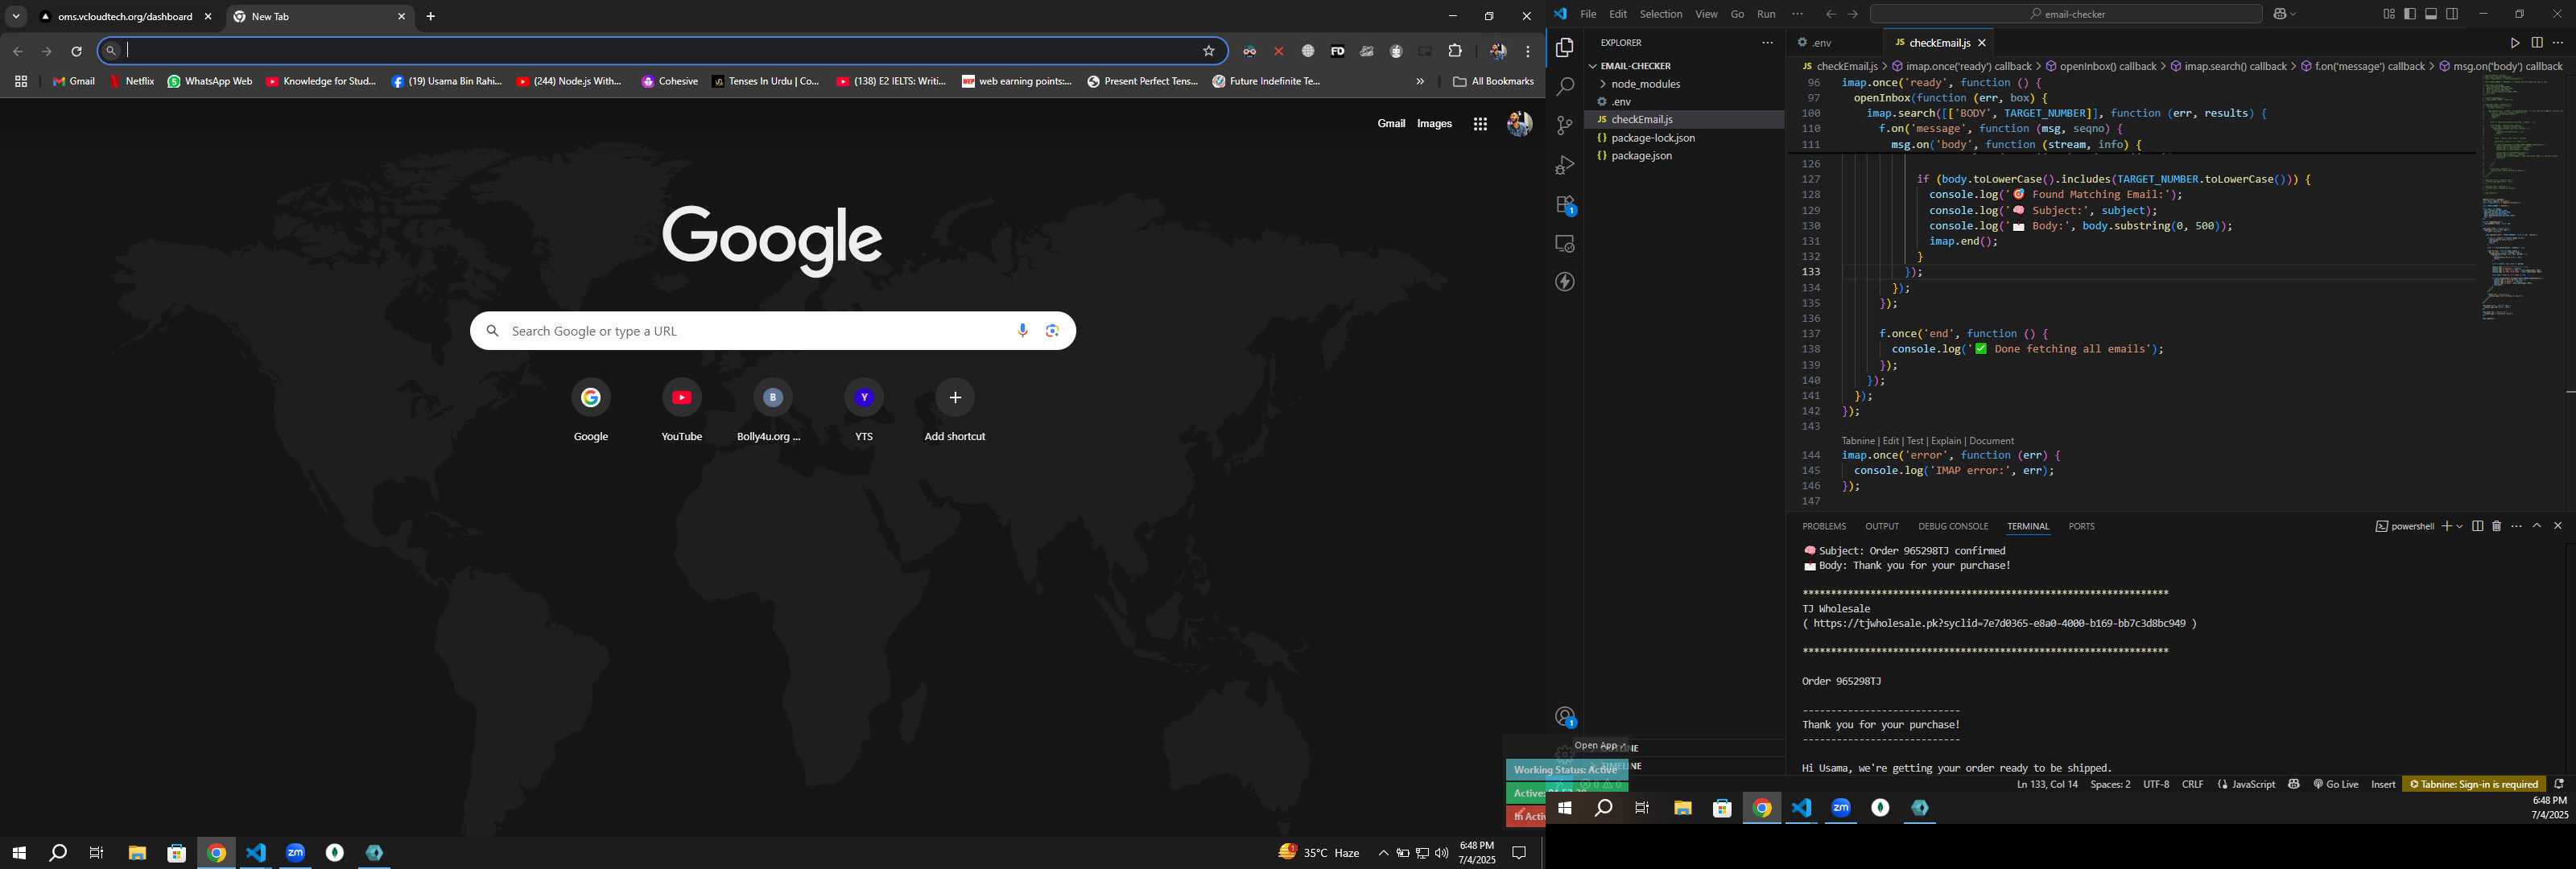Open the FD extension in Chrome toolbar

pyautogui.click(x=1337, y=51)
